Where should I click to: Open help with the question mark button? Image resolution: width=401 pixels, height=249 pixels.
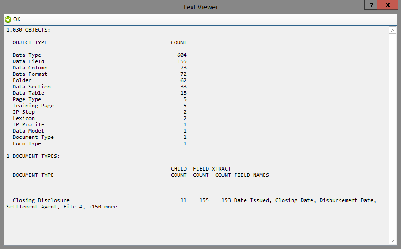click(x=371, y=5)
